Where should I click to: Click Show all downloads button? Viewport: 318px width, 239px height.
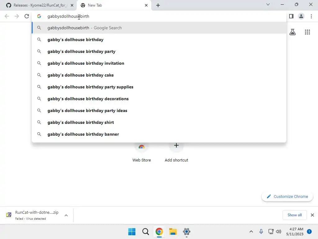(294, 215)
